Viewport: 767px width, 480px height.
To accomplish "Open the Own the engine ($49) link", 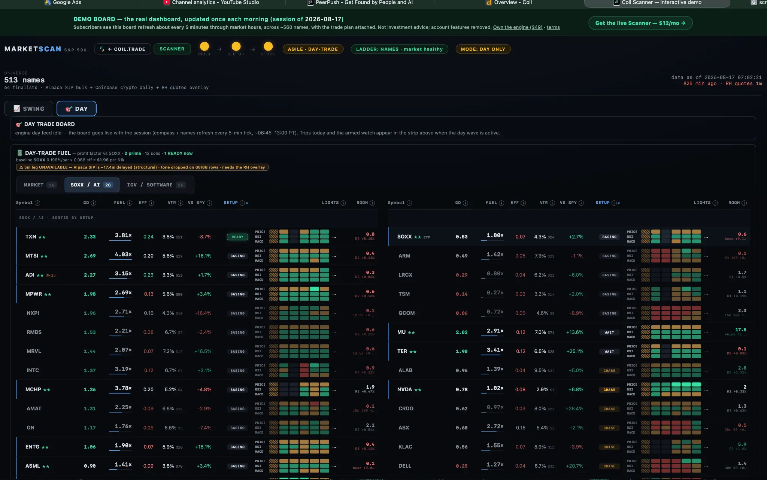I will [x=518, y=27].
